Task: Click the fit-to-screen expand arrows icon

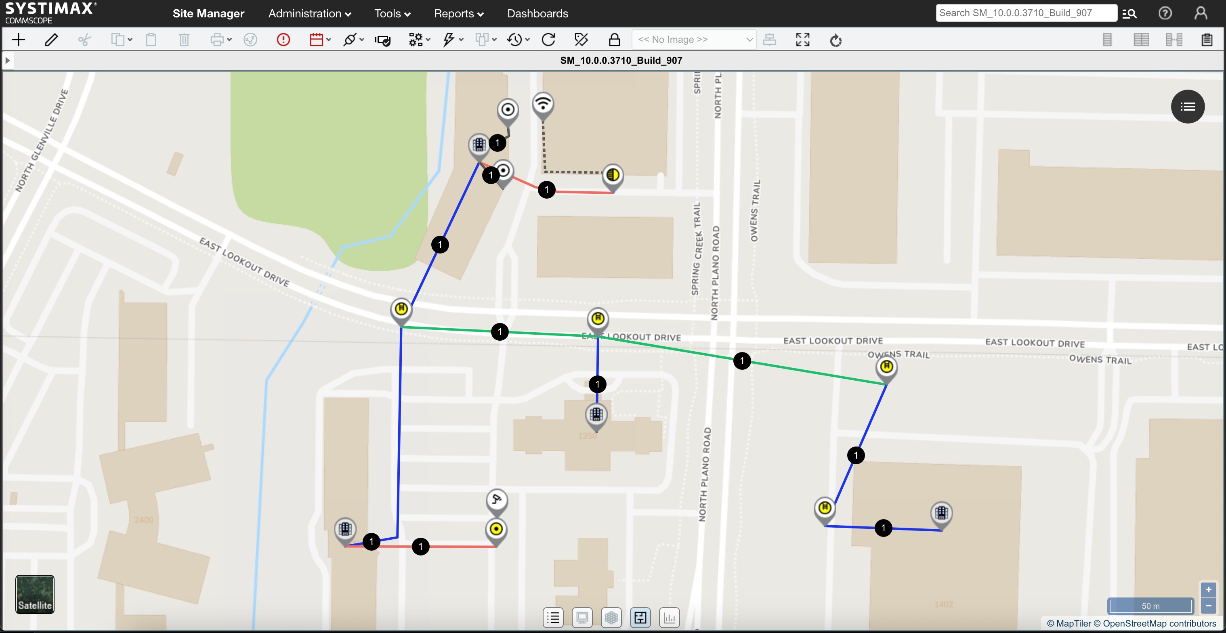Action: point(802,40)
